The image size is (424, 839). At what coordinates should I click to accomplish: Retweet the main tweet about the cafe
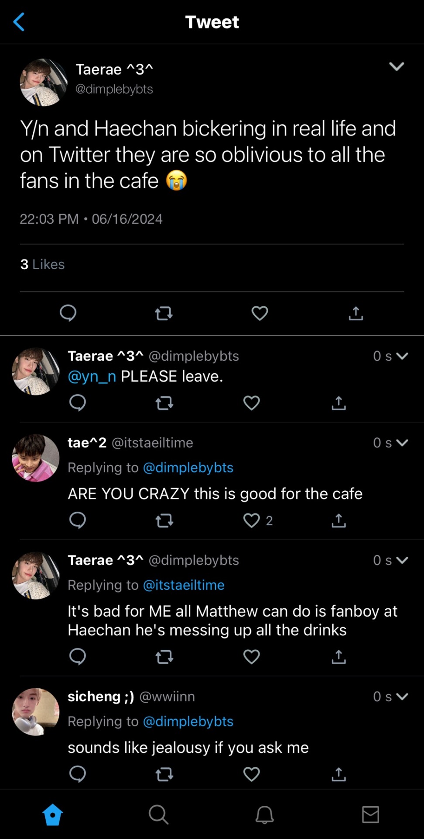(x=164, y=313)
